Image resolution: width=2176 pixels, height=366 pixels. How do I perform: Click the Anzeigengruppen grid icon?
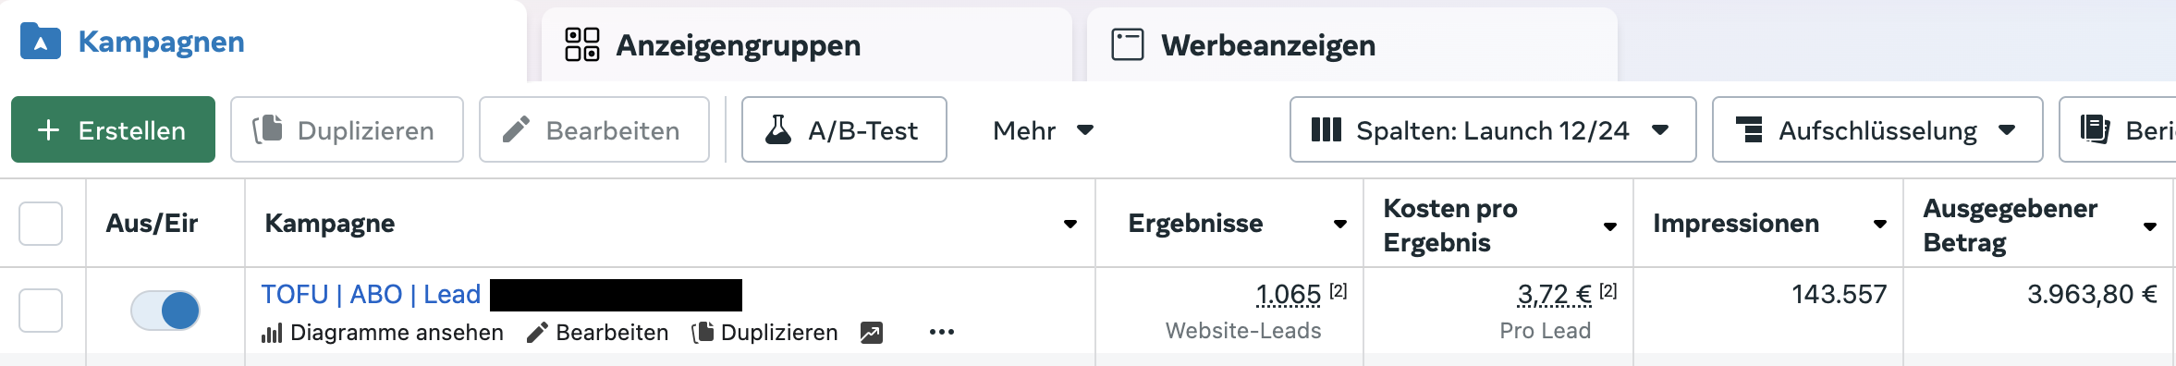click(x=582, y=44)
